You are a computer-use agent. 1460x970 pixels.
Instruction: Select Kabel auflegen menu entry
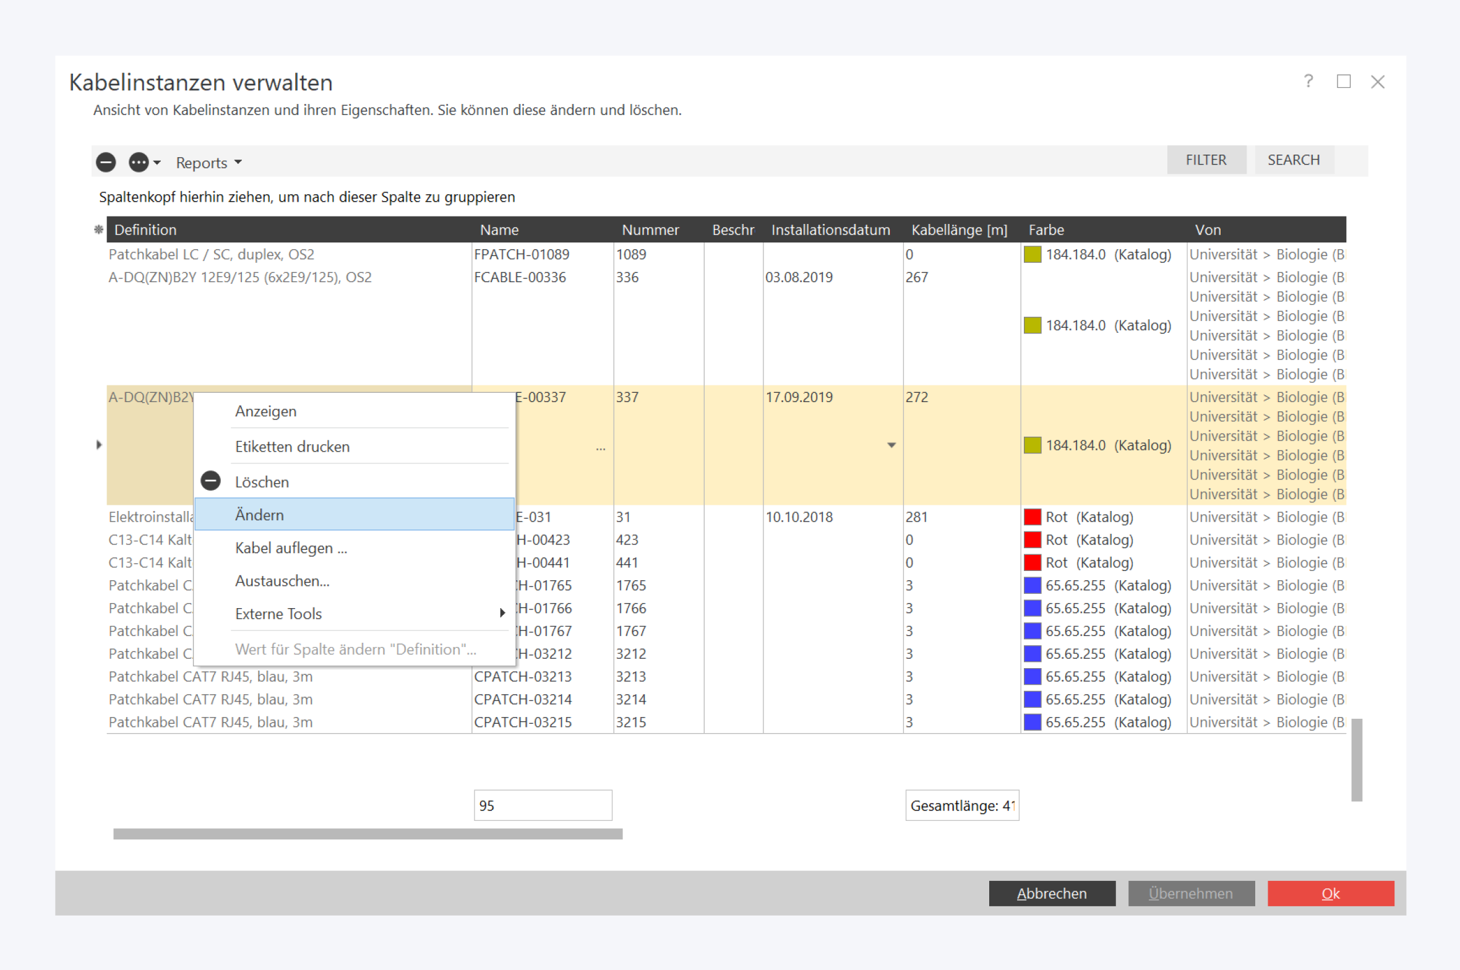pyautogui.click(x=291, y=548)
